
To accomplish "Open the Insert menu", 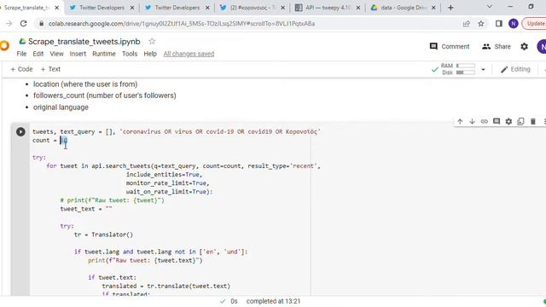I will click(x=78, y=54).
